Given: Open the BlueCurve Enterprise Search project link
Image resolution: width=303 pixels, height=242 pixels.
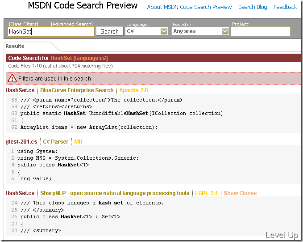Looking at the screenshot, I should click(77, 90).
